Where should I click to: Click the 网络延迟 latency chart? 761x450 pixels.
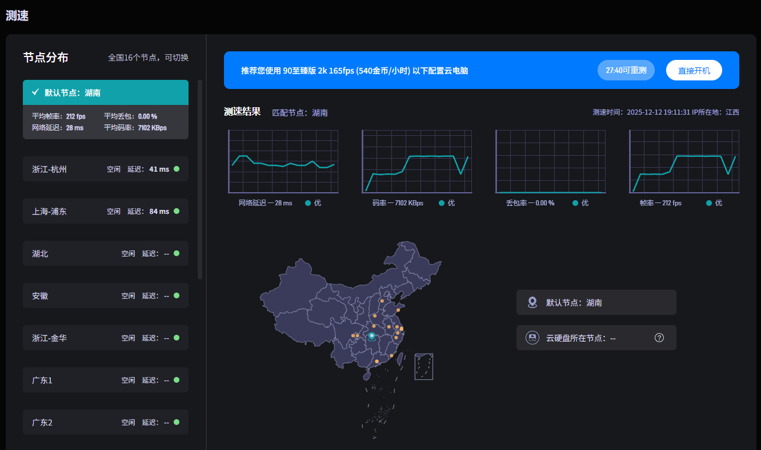coord(283,161)
